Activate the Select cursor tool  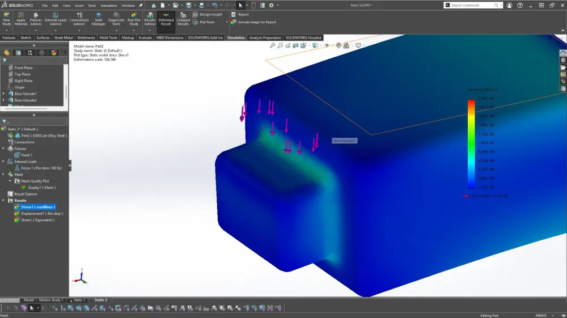coord(240,6)
